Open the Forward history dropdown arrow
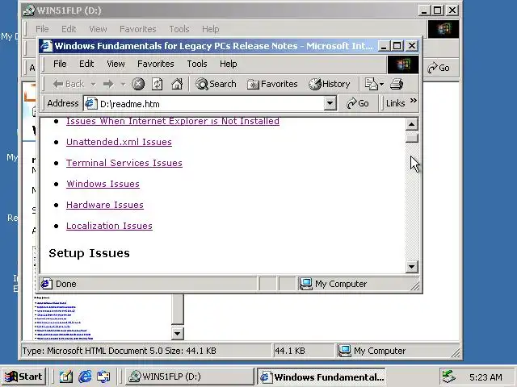 (123, 84)
